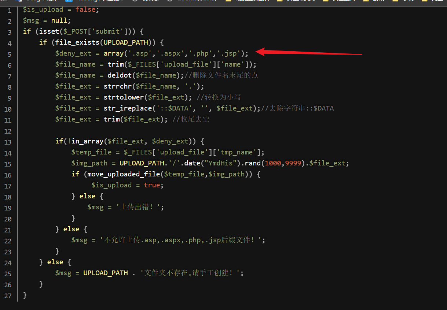Click the comment '去除字符串::$DATA'
This screenshot has height=310, width=447.
click(301, 108)
